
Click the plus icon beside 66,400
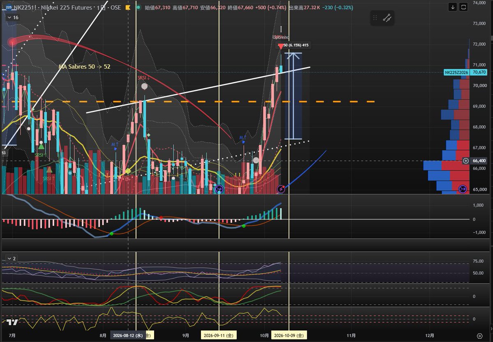466,161
